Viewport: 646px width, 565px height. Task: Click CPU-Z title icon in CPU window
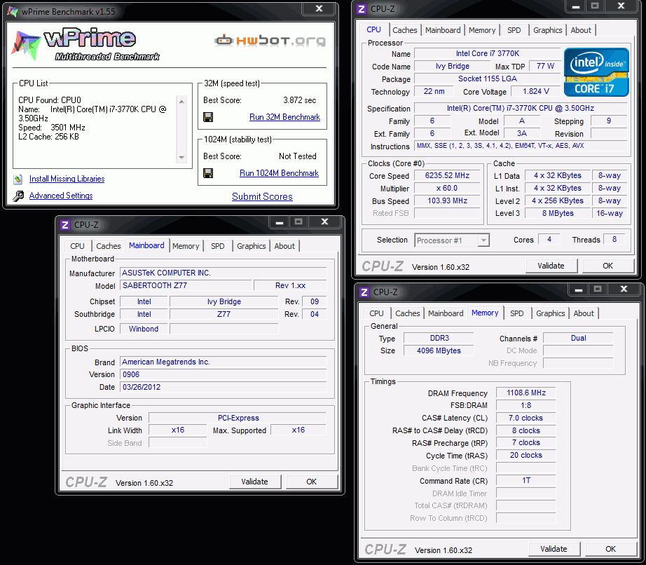click(362, 8)
